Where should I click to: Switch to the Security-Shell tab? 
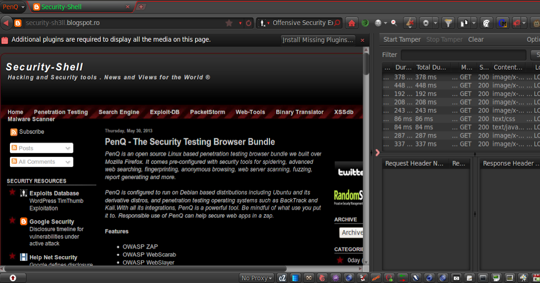coord(81,7)
